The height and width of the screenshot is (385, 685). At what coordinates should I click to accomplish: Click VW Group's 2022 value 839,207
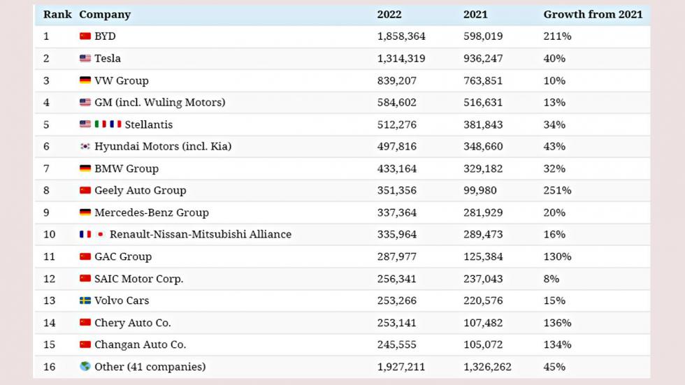(x=397, y=81)
